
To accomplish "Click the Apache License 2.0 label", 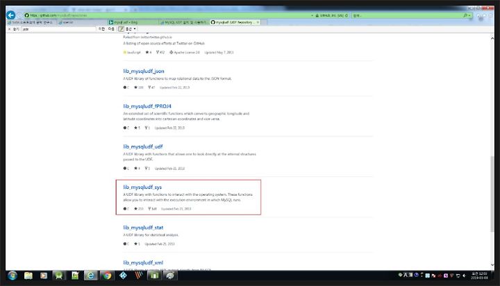I will [184, 52].
